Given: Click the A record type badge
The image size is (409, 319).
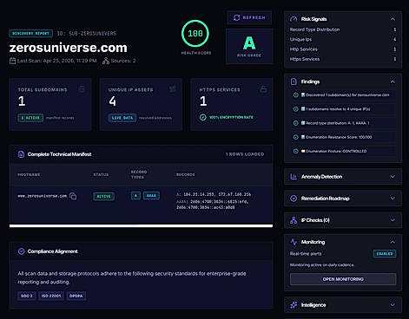Looking at the screenshot, I should (x=135, y=196).
